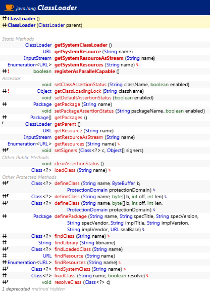
Task: Open the setClassAssertionStatus method
Action: pyautogui.click(x=80, y=85)
